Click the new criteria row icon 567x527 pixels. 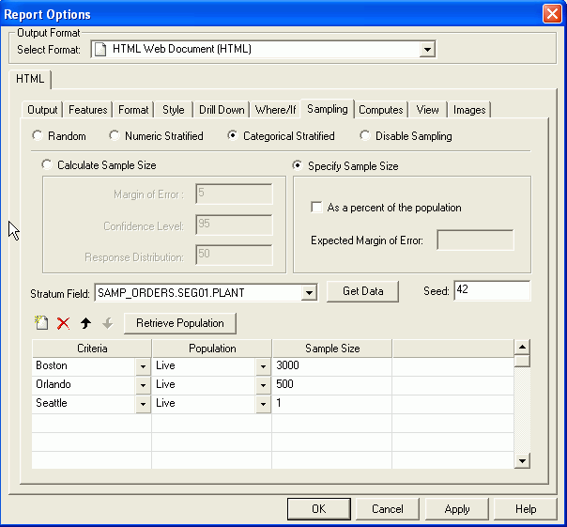coord(41,322)
